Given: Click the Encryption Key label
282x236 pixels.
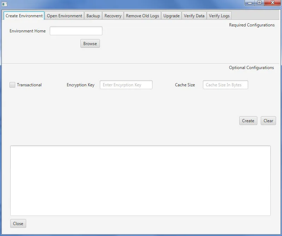Looking at the screenshot, I should coord(80,85).
